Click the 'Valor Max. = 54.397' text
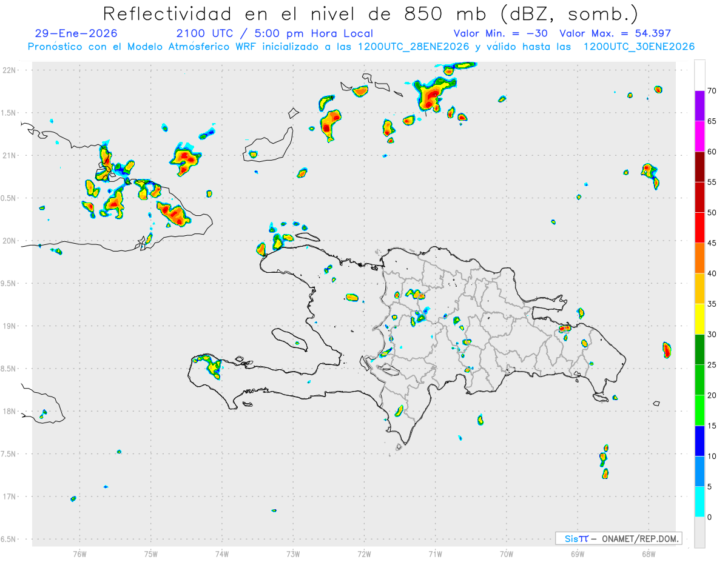Screen dimensions: 728x562 (615, 33)
